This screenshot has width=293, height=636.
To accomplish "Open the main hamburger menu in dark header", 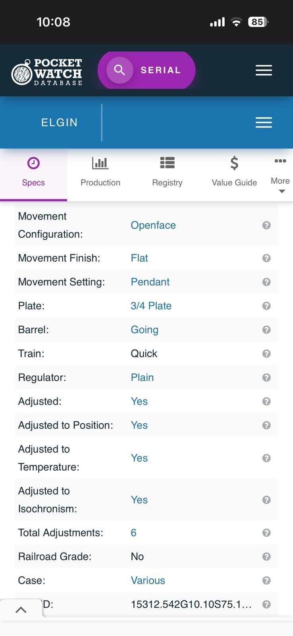I will [x=264, y=70].
